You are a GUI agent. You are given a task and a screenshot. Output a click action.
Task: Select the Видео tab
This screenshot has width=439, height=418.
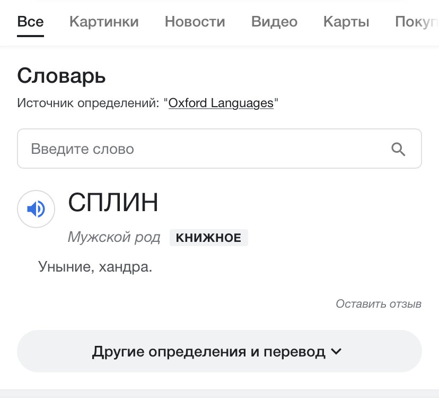pos(275,22)
